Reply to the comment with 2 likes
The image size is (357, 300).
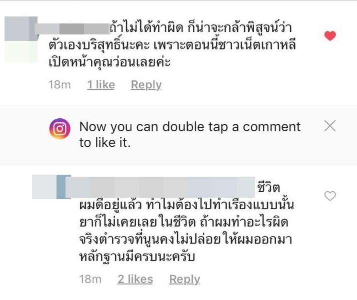[x=184, y=279]
